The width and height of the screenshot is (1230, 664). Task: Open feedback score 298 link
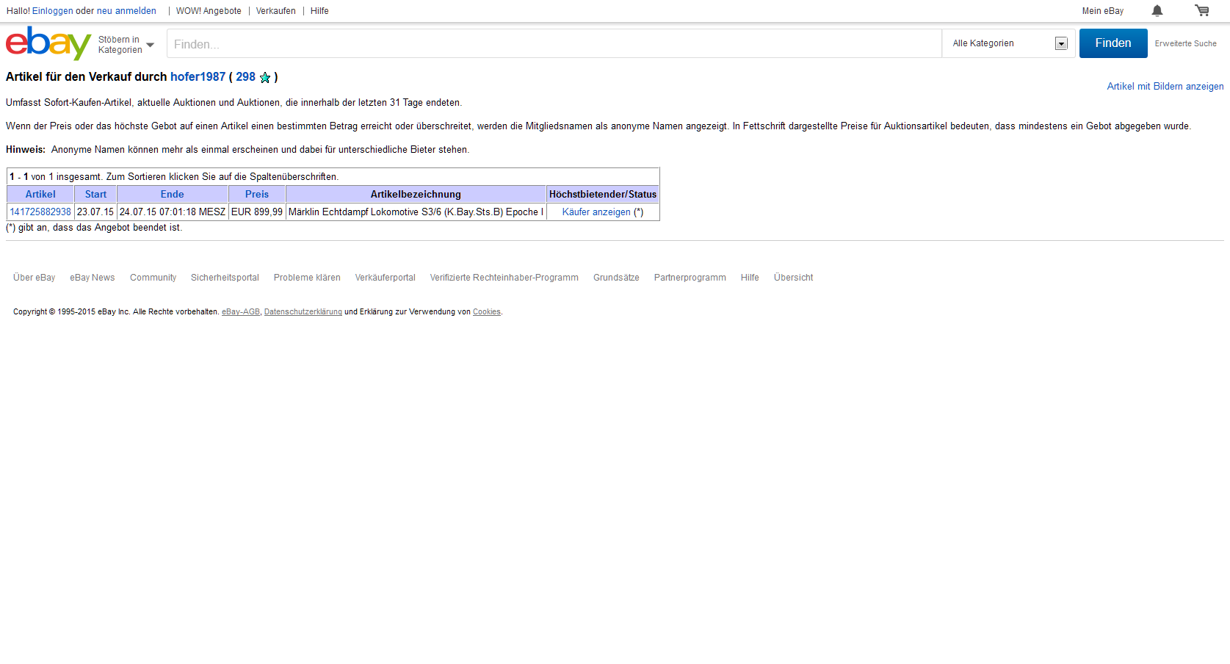point(245,77)
